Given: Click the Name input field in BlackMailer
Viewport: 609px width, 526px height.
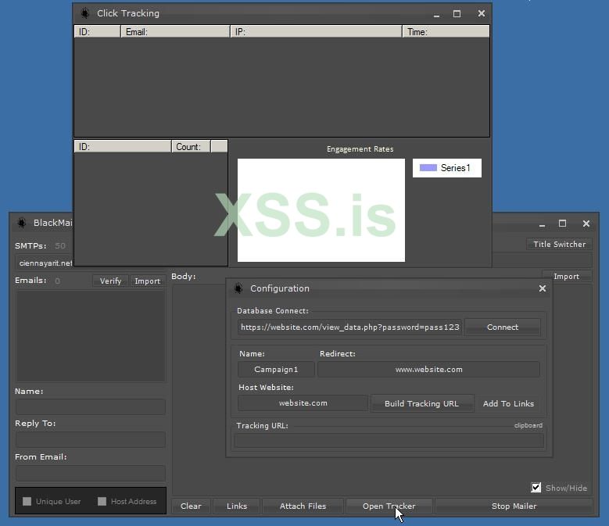Looking at the screenshot, I should pos(91,407).
